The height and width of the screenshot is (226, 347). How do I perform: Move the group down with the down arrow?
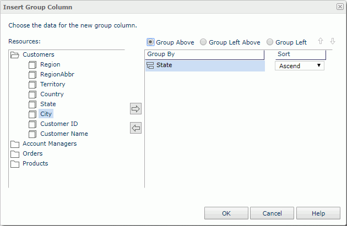333,41
